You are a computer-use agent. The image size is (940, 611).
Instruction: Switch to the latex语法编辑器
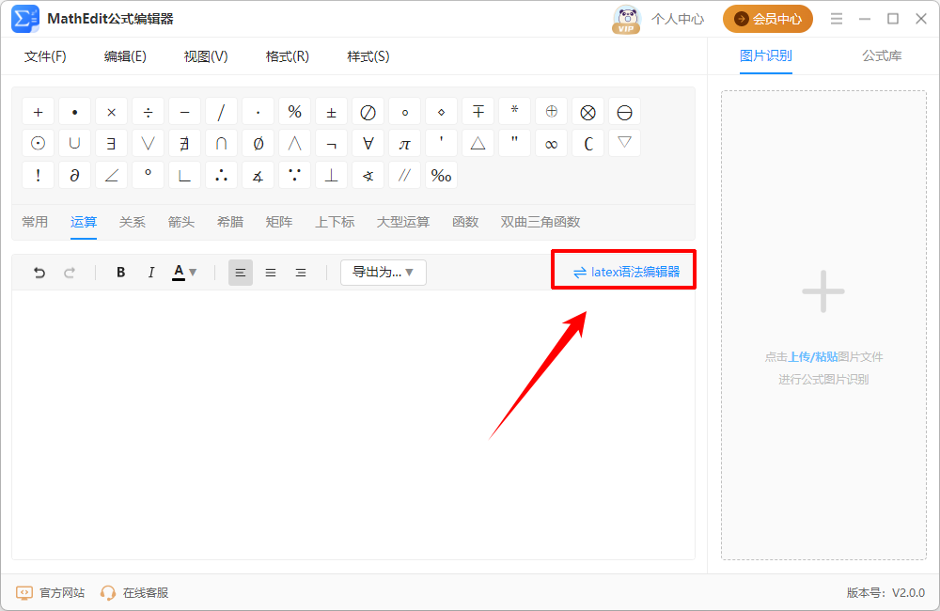click(626, 272)
